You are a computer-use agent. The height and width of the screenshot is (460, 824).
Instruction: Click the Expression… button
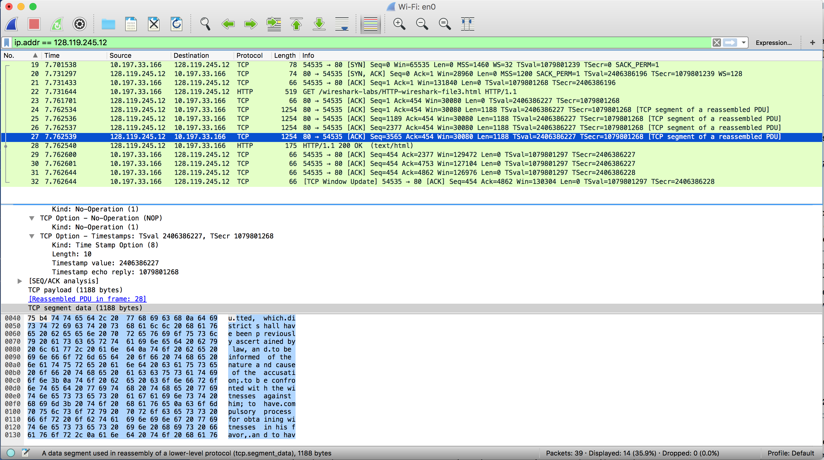pyautogui.click(x=773, y=43)
